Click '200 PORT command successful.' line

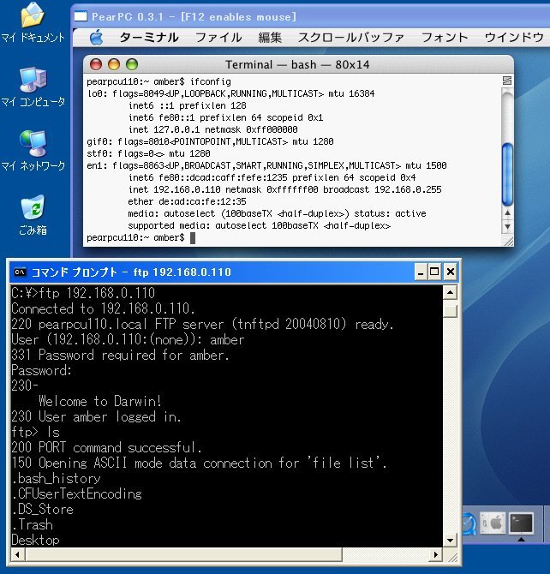click(106, 448)
